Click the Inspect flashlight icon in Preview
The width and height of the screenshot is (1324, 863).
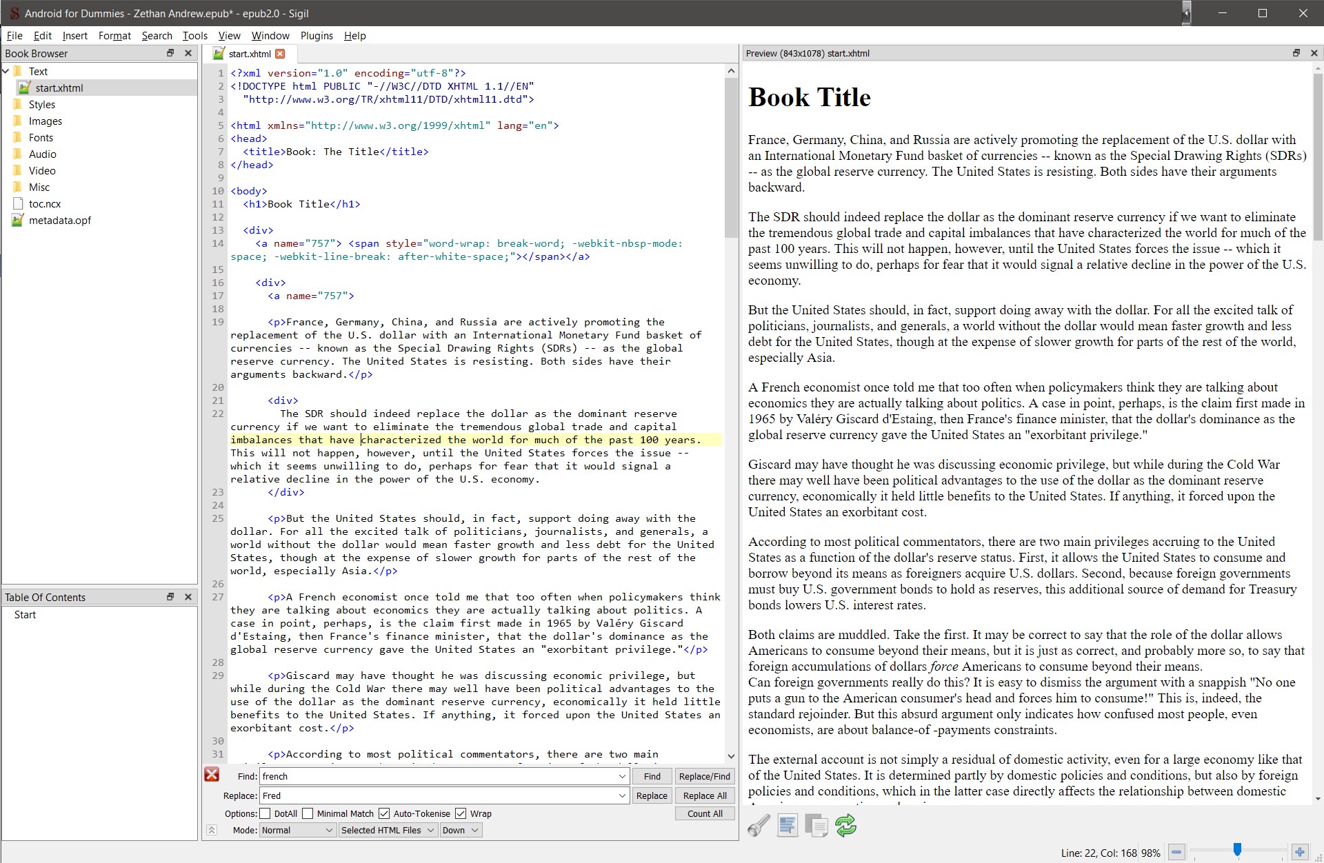tap(759, 825)
